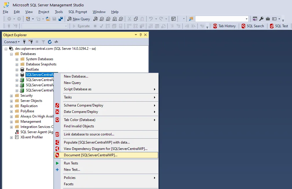Click the SQL Search toolbar button

tap(253, 26)
